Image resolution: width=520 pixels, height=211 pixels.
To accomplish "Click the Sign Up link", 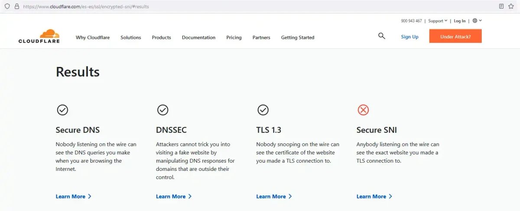I will [x=409, y=37].
